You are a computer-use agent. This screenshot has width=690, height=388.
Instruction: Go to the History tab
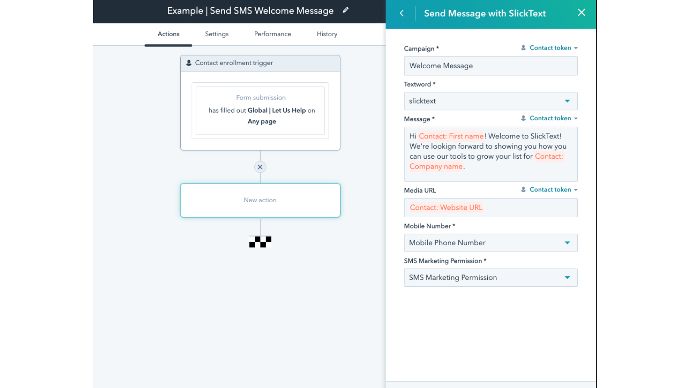pyautogui.click(x=327, y=34)
